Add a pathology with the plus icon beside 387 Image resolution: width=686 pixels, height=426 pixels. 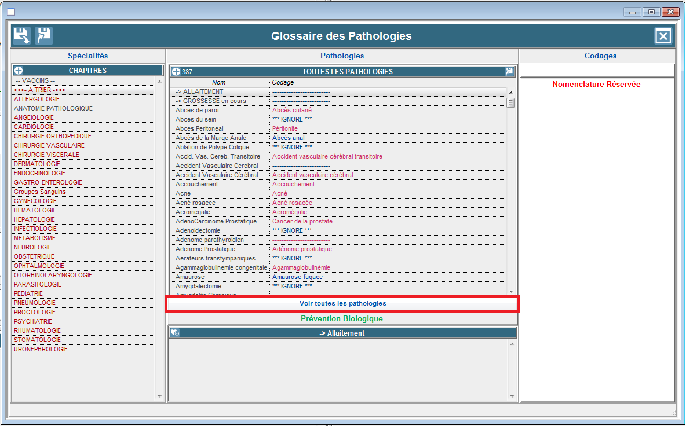[x=176, y=72]
